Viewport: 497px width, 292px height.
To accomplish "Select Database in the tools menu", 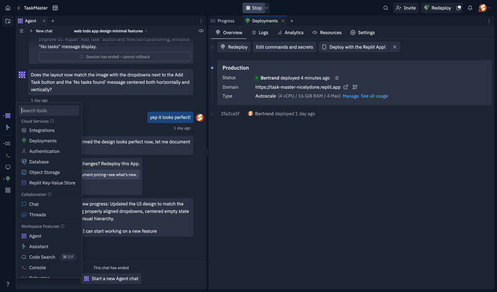I will [x=49, y=162].
